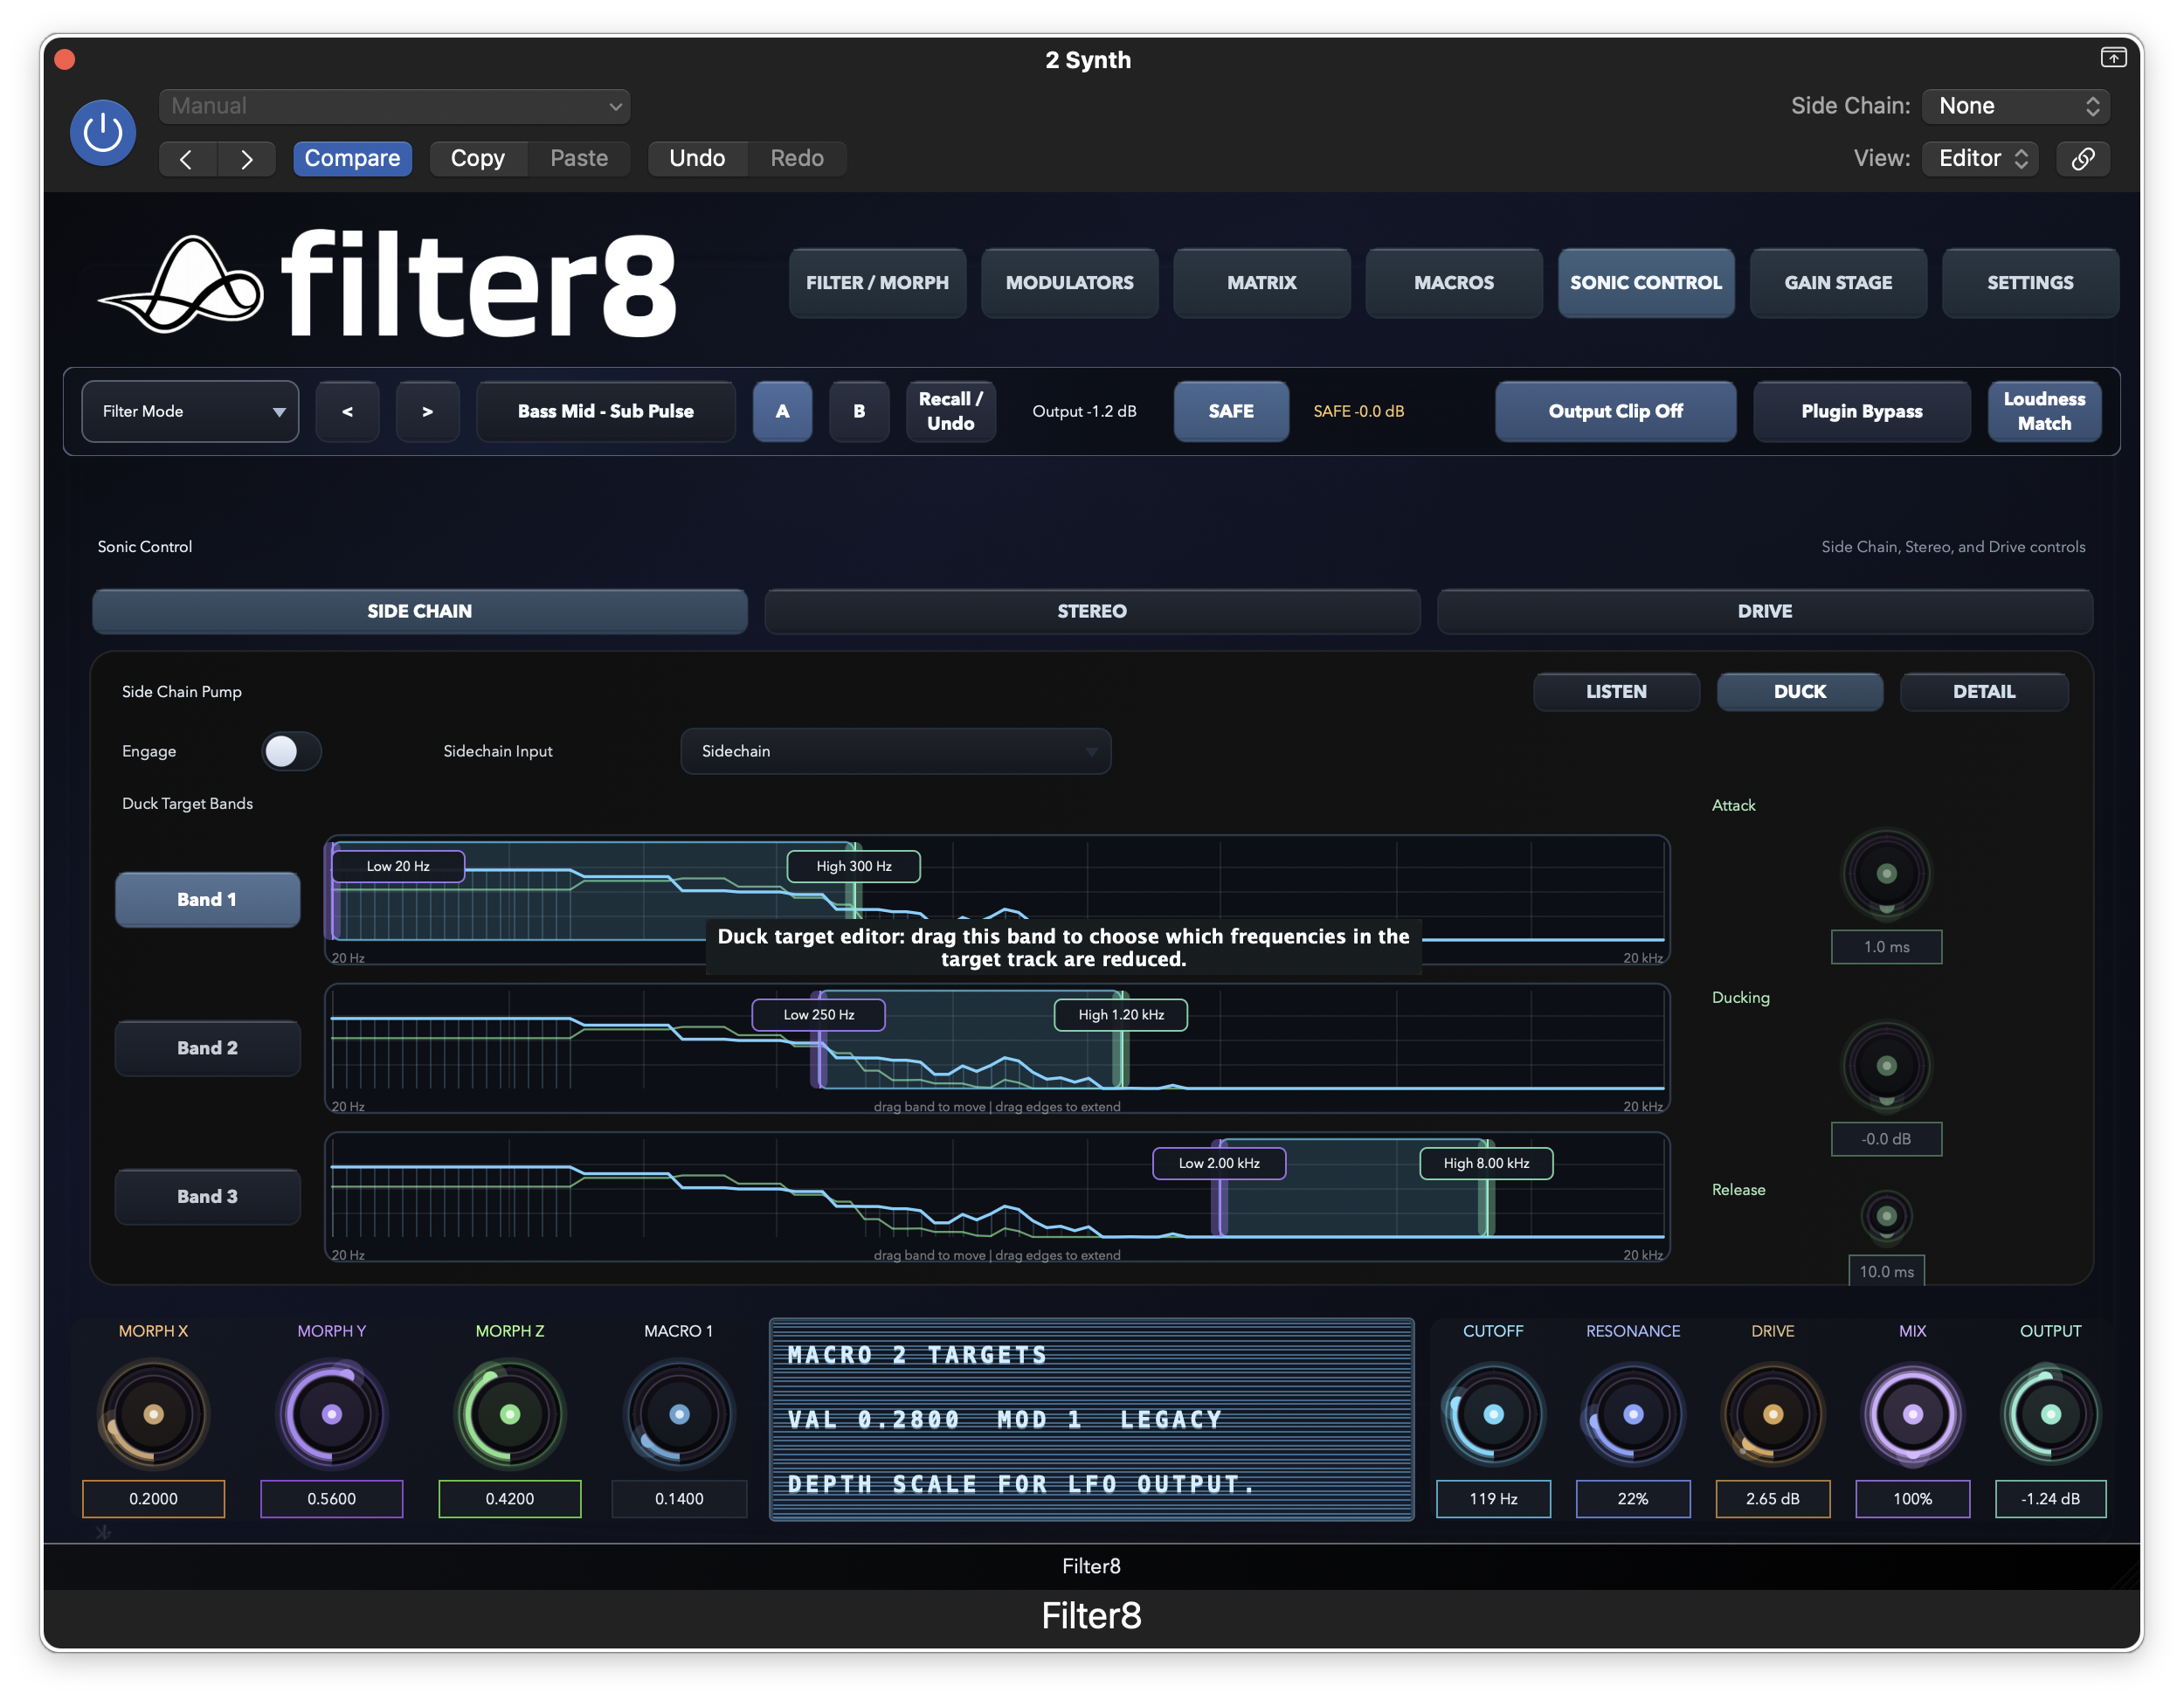
Task: Open Side Chain None dropdown
Action: click(x=2016, y=106)
